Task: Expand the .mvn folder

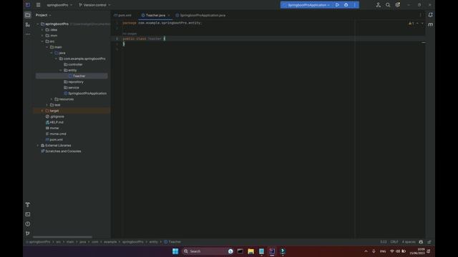Action: tap(42, 36)
